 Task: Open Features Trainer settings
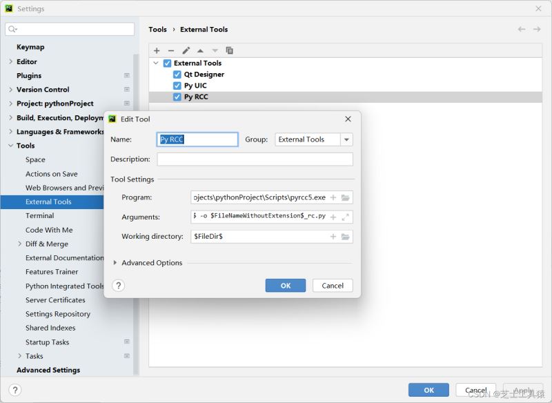pyautogui.click(x=52, y=272)
